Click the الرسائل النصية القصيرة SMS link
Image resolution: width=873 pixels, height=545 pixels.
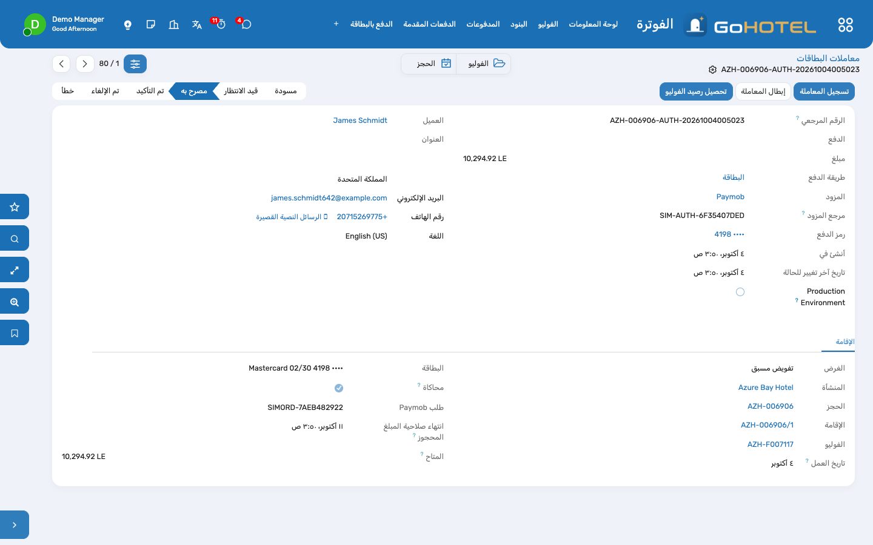coord(292,217)
